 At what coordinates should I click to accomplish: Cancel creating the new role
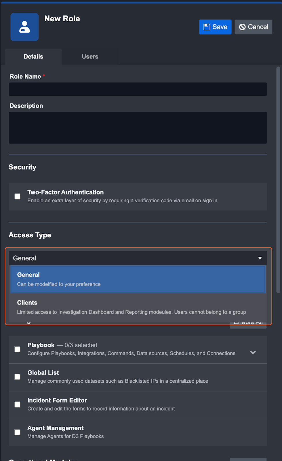[254, 27]
